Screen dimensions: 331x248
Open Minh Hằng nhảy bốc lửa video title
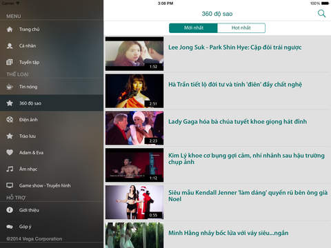(x=228, y=233)
